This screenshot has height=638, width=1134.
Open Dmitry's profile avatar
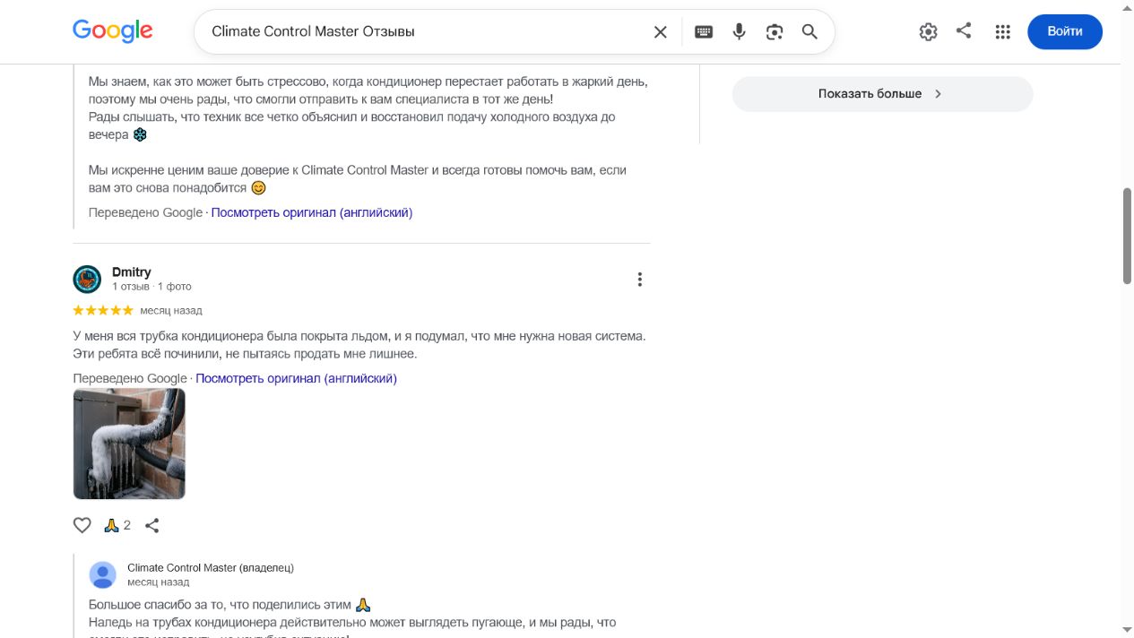(87, 280)
